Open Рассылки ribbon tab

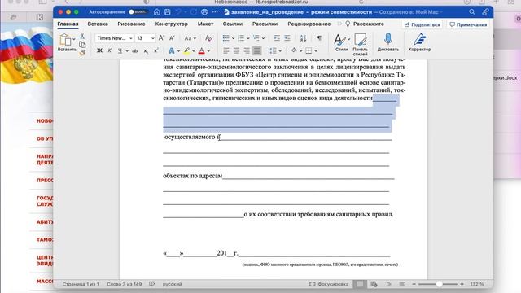point(265,24)
